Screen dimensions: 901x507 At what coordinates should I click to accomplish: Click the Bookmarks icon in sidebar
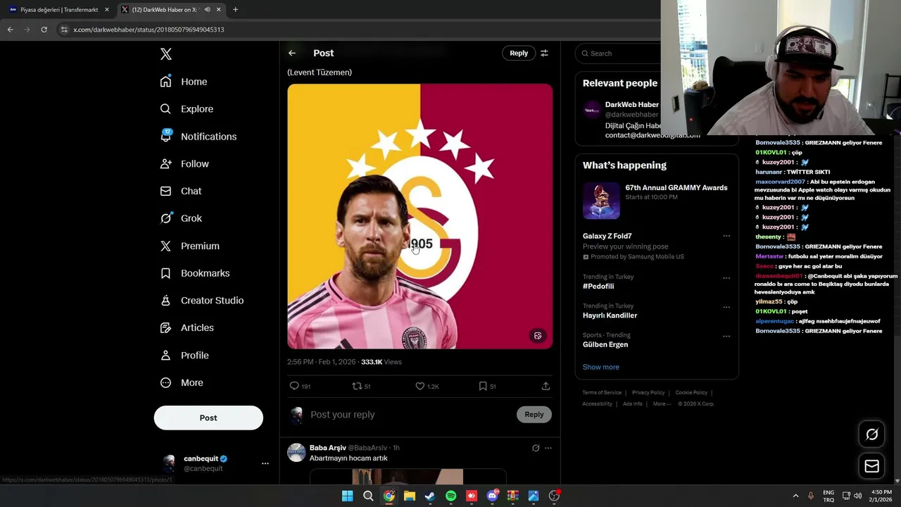pyautogui.click(x=165, y=273)
